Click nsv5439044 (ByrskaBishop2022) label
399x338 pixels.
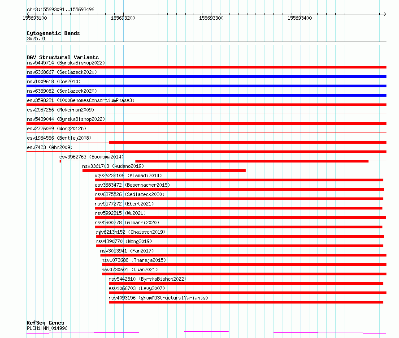point(66,119)
